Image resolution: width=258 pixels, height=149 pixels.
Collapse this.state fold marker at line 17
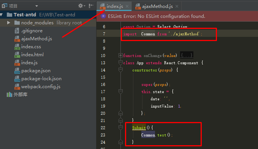pos(120,92)
